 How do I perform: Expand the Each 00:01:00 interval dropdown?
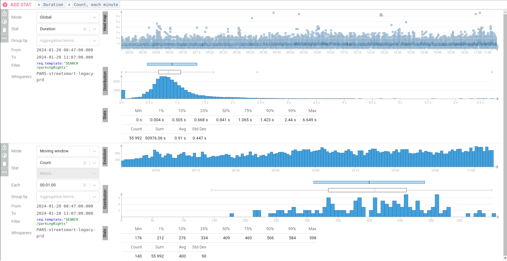click(94, 185)
